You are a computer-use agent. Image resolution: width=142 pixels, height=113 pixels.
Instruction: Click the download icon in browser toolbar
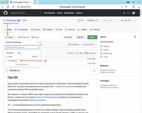139,7
